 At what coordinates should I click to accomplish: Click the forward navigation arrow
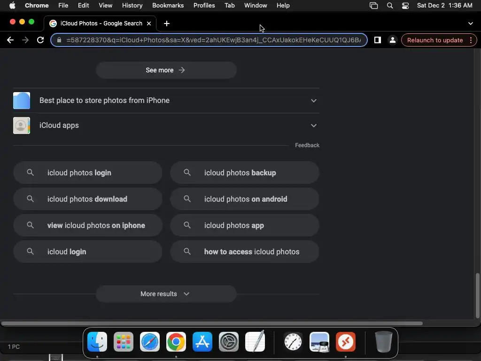25,40
